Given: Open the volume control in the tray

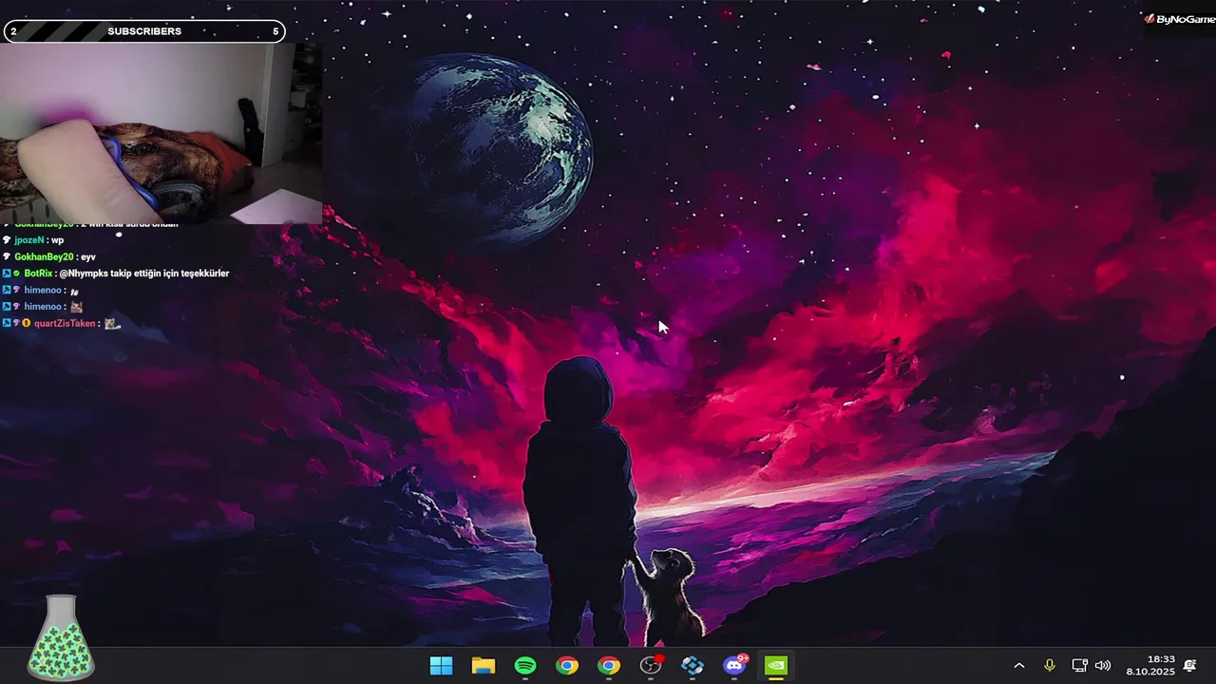Looking at the screenshot, I should (1103, 666).
